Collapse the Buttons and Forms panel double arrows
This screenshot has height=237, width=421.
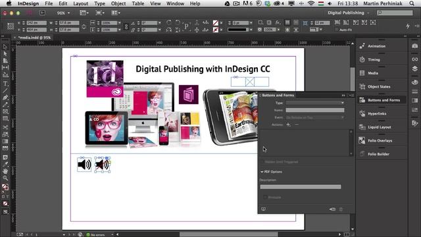tap(343, 95)
